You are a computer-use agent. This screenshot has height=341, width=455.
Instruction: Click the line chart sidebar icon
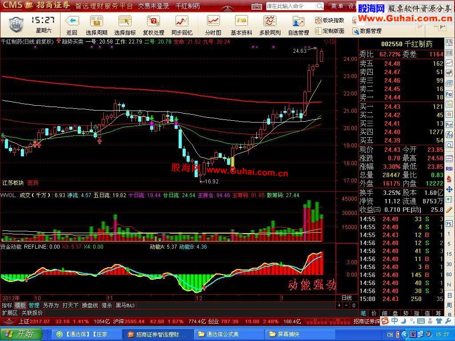(449, 63)
